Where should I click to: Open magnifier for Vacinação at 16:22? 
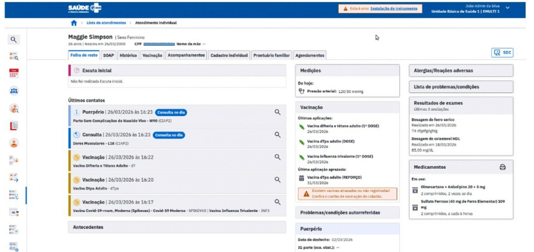coord(277,157)
